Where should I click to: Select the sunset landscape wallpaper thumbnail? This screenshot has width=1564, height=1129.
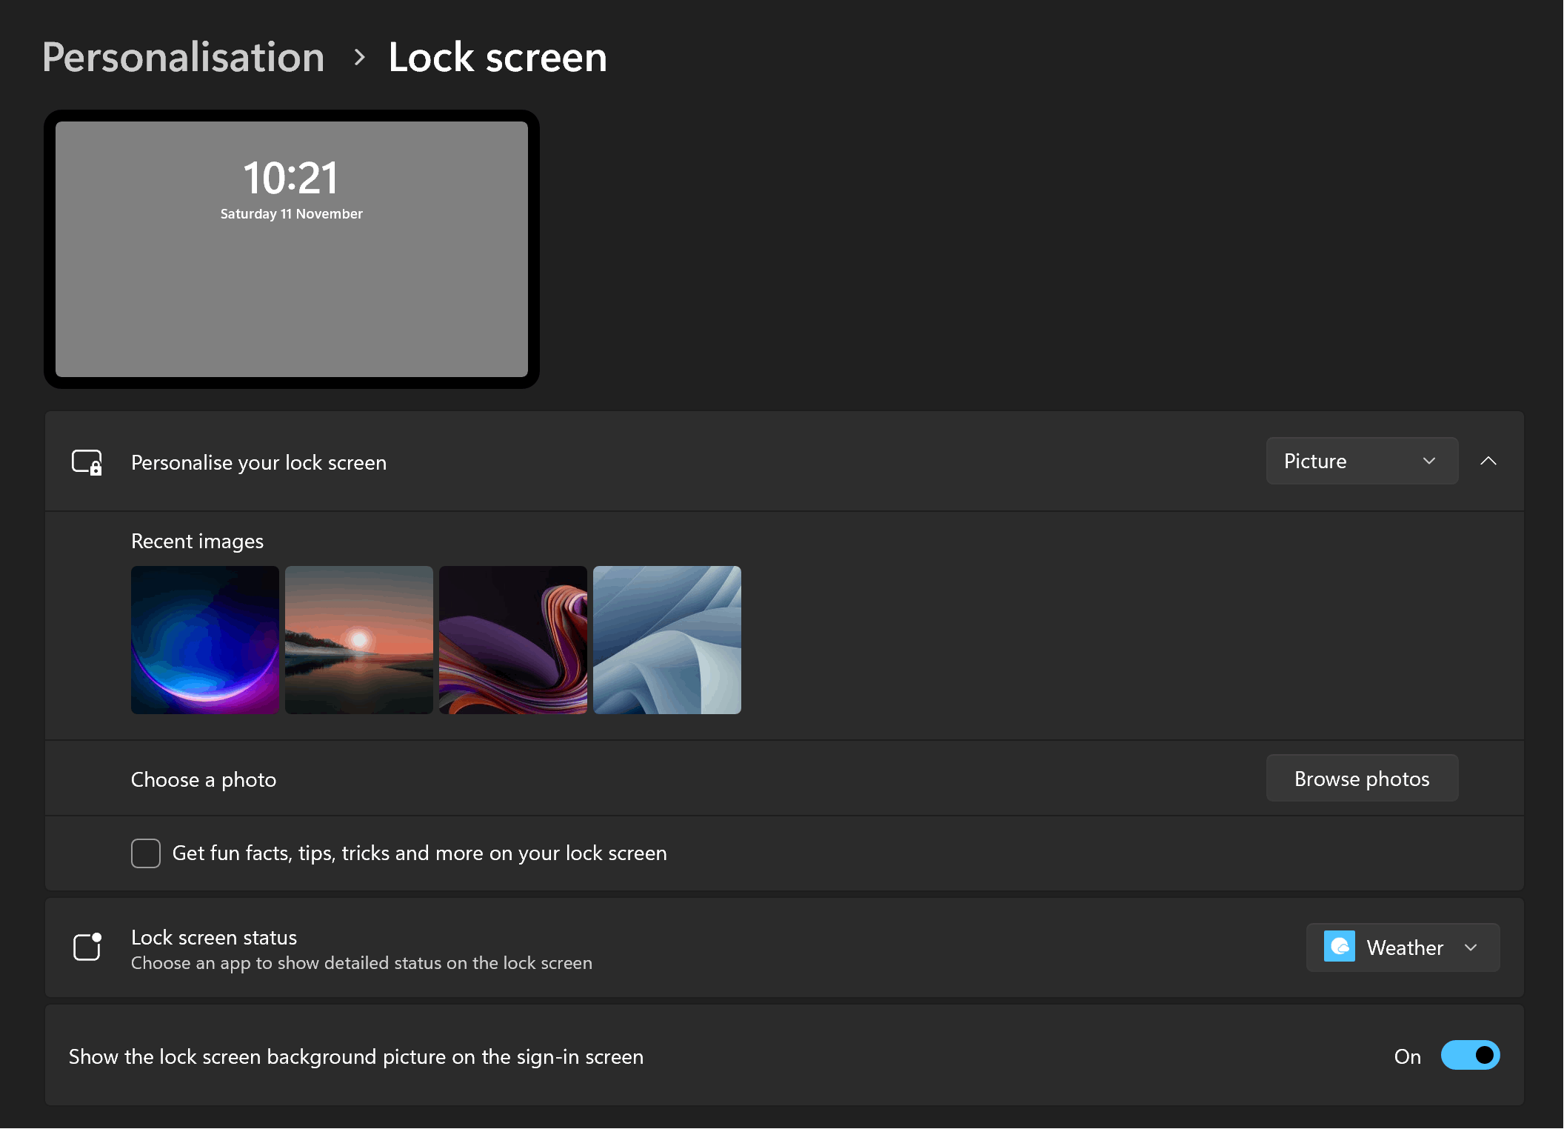pyautogui.click(x=358, y=639)
